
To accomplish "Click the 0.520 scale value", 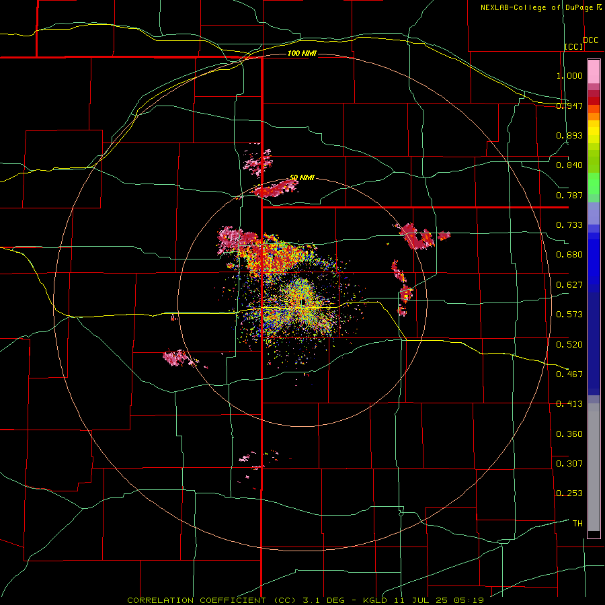I will pyautogui.click(x=569, y=345).
